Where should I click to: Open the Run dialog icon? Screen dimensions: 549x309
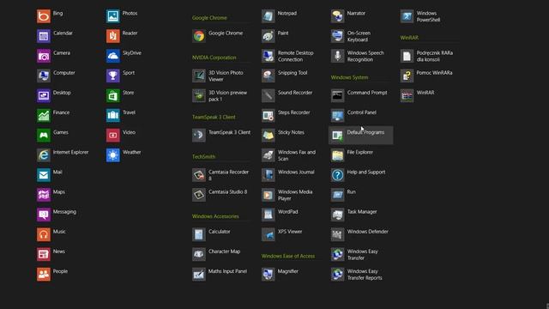coord(337,195)
